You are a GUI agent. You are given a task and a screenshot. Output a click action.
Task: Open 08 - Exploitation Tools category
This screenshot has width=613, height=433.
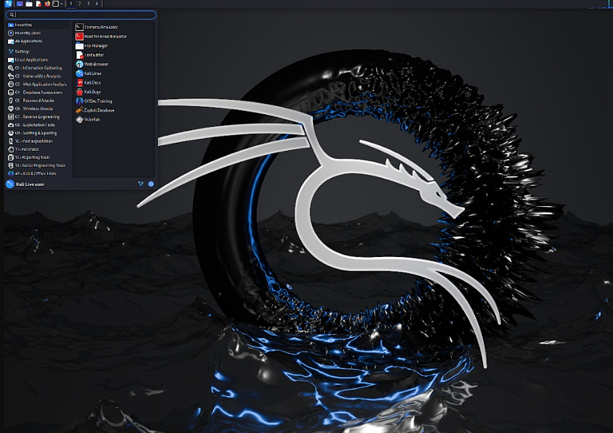(38, 125)
